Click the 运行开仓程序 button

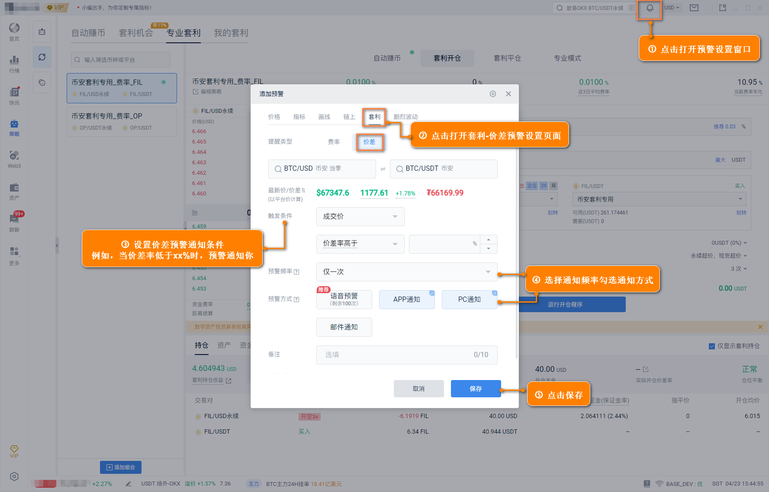coord(573,304)
